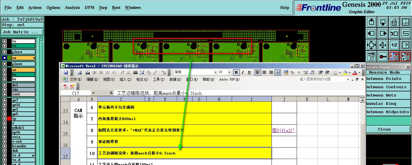The height and width of the screenshot is (165, 412).
Task: Toggle the checkbox for layer to
Action: (4, 41)
